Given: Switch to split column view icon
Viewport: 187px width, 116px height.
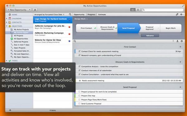Looking at the screenshot, I should tap(133, 10).
